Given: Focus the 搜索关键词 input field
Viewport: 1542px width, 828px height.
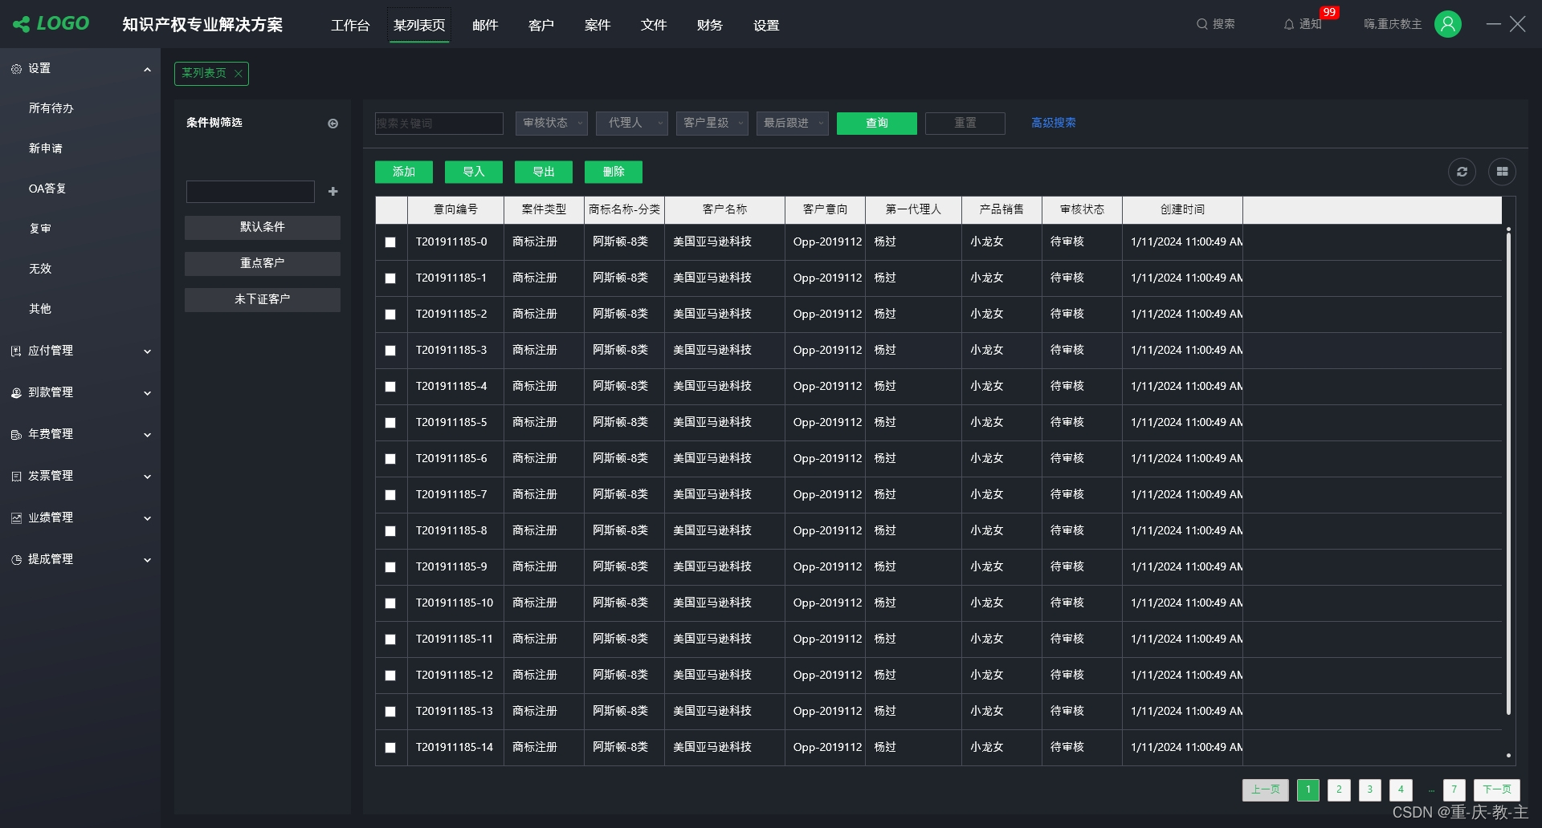Looking at the screenshot, I should tap(439, 124).
